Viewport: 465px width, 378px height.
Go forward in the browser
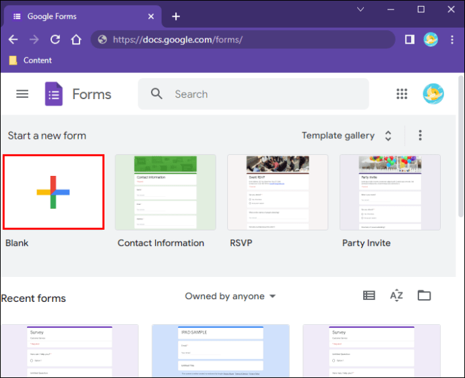click(34, 40)
